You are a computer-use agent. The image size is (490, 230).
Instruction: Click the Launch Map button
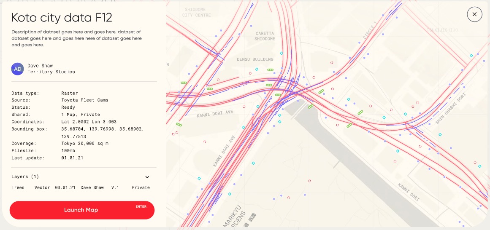[x=82, y=210]
